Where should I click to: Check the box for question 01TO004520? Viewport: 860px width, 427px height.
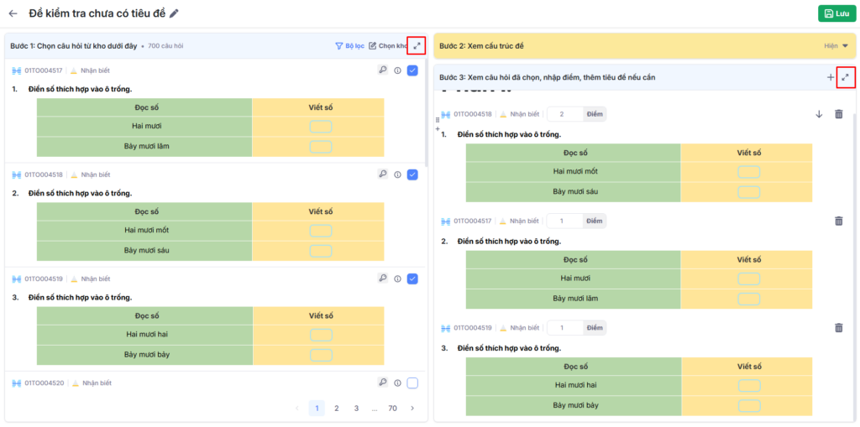[x=412, y=383]
